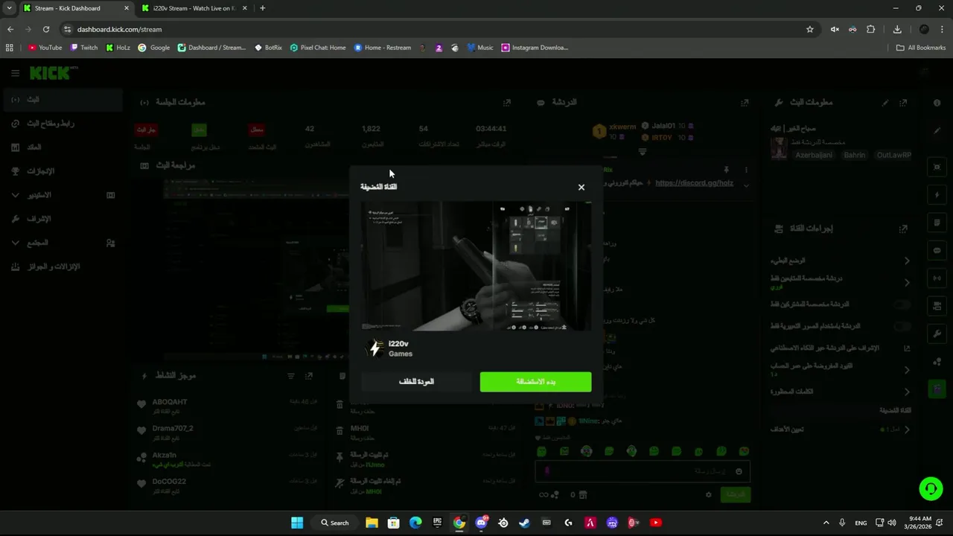Expand the banned words chevron
Viewport: 953px width, 536px height.
(x=907, y=392)
